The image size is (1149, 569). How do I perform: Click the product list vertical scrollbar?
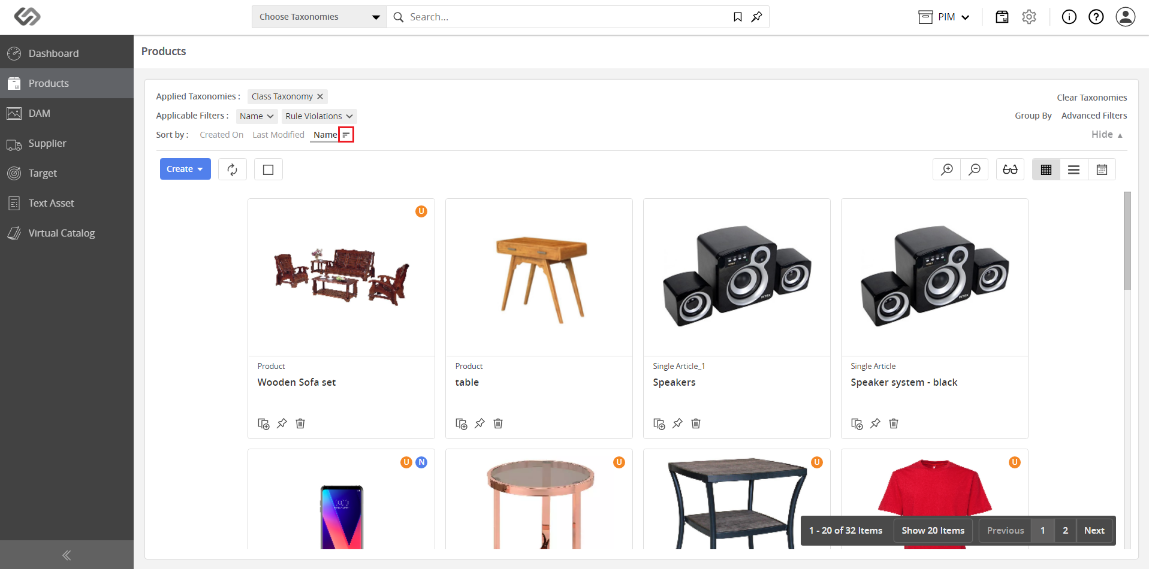click(x=1127, y=241)
